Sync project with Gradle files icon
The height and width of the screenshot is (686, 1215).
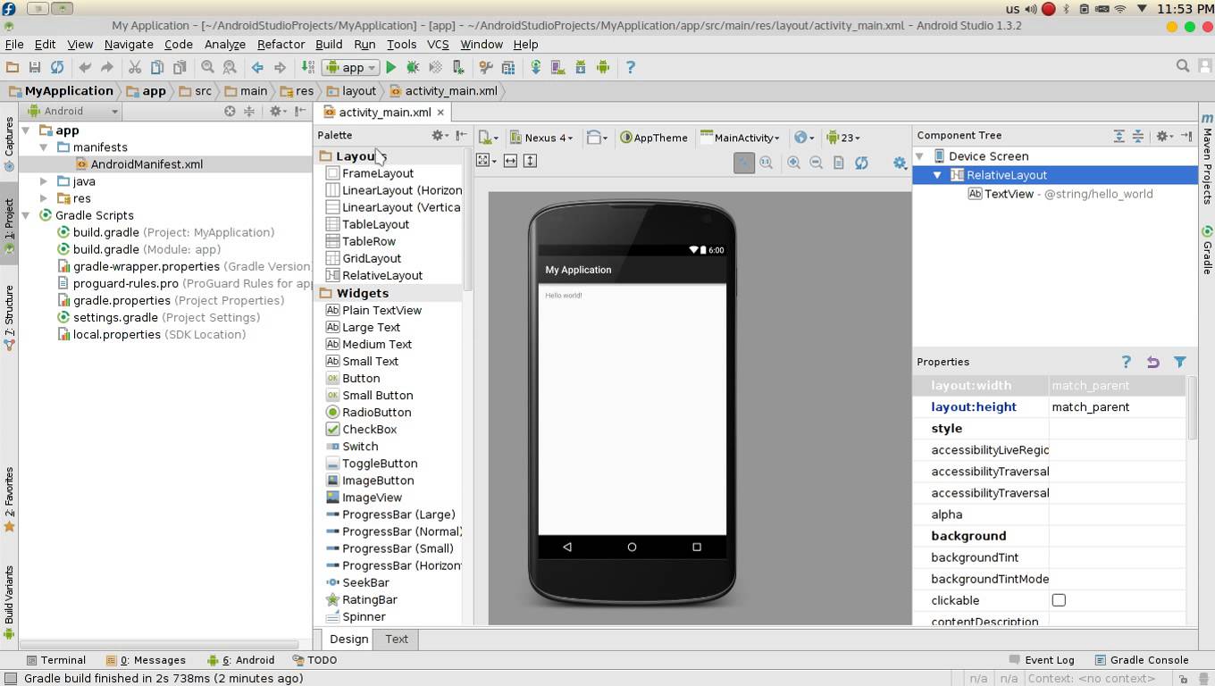coord(534,67)
